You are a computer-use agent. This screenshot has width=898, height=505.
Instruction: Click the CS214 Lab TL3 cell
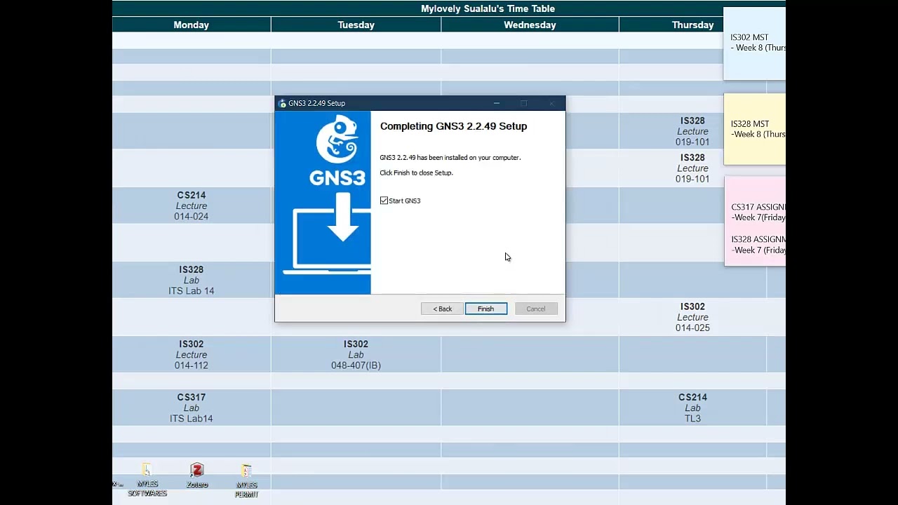point(692,408)
